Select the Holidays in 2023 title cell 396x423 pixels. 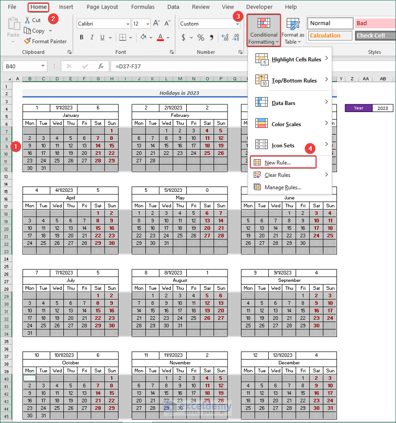[x=180, y=93]
